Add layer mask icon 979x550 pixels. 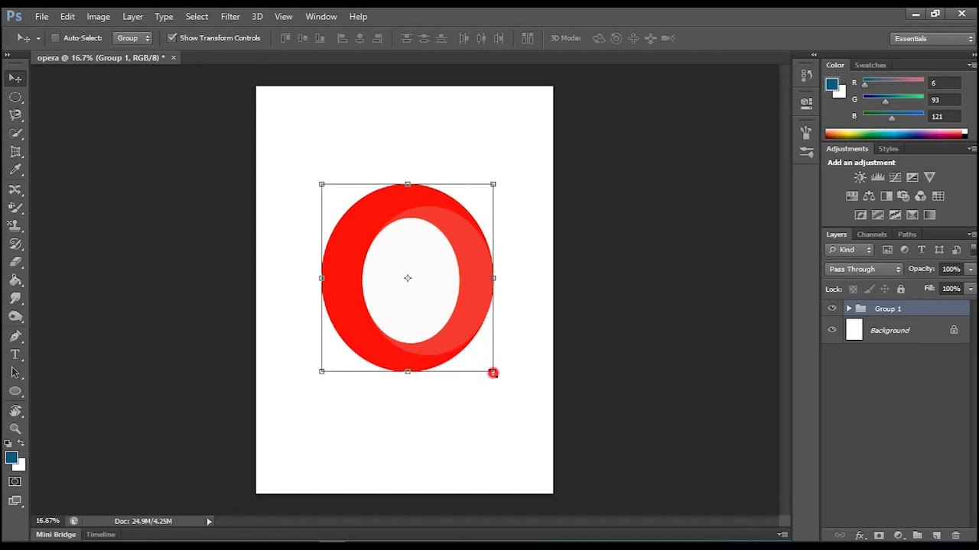[x=879, y=535]
